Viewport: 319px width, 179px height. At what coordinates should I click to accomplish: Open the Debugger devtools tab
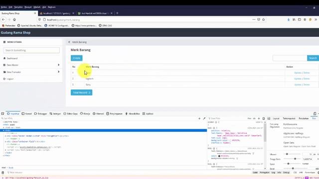40,114
